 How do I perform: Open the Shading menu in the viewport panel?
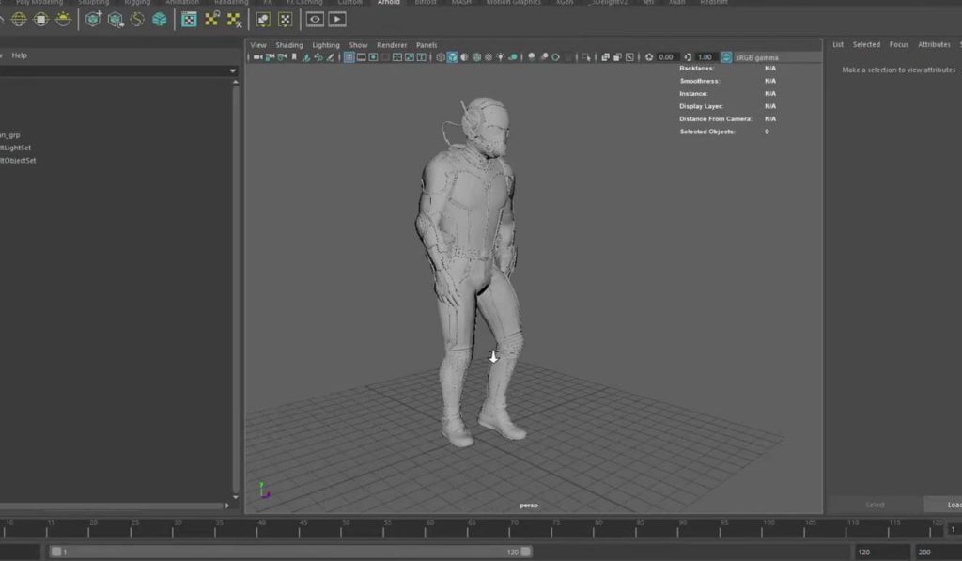coord(288,45)
